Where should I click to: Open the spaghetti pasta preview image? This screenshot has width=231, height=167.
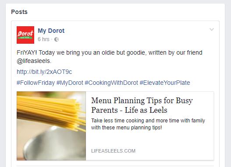51,126
